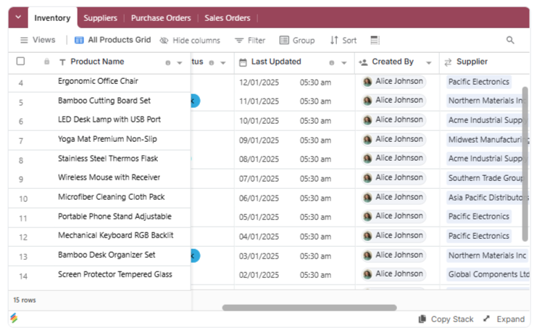Open the Purchase Orders tab
This screenshot has width=542, height=333.
pos(161,18)
